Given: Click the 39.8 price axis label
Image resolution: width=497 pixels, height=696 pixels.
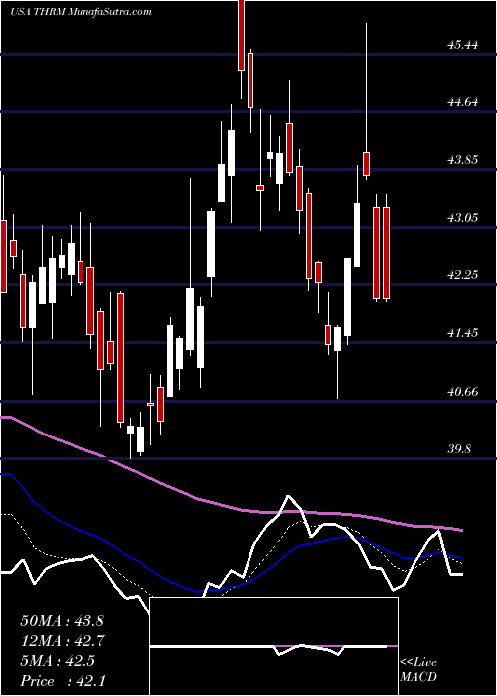Looking at the screenshot, I should [x=459, y=448].
